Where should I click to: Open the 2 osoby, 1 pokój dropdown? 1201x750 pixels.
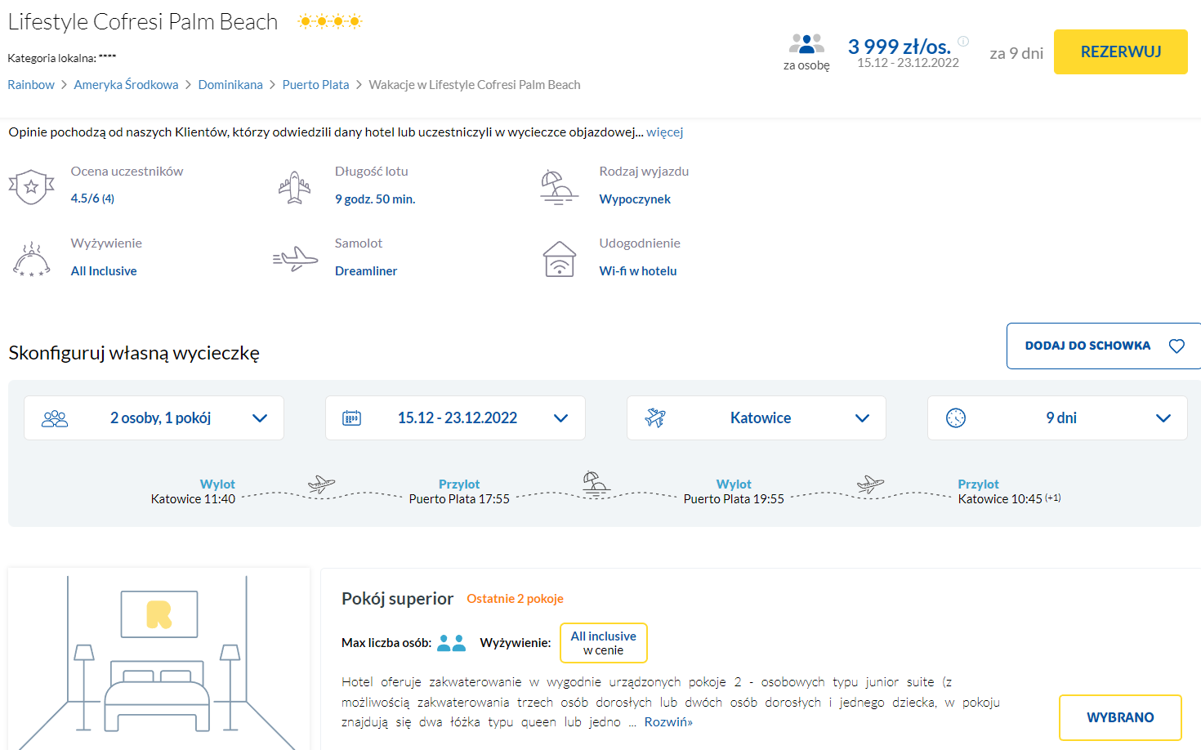[x=154, y=418]
